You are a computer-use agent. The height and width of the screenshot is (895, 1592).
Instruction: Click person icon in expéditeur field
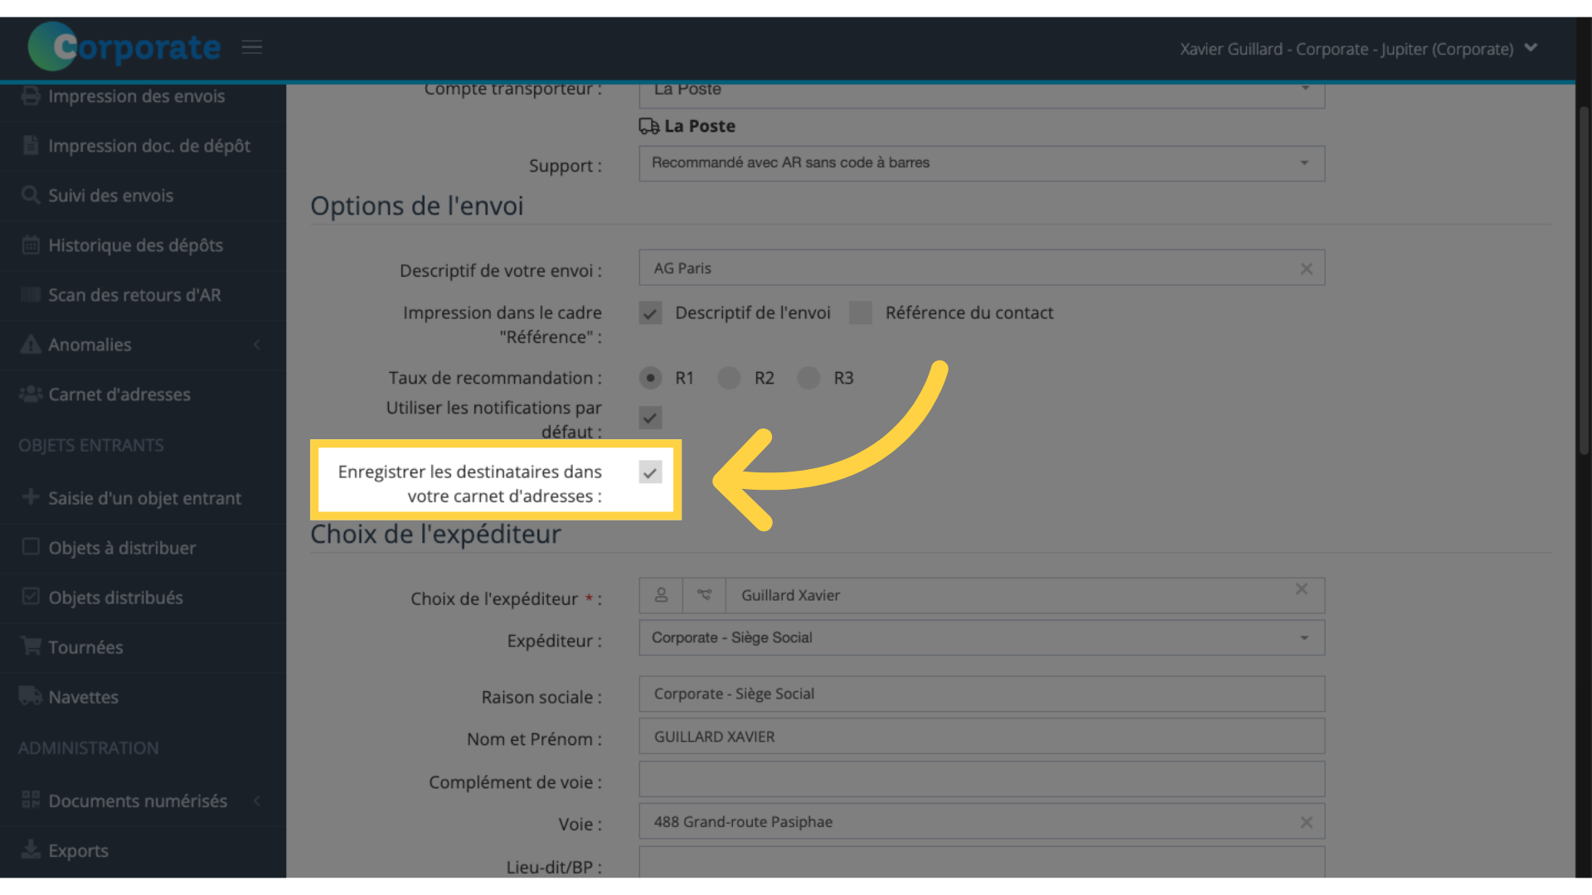[661, 595]
